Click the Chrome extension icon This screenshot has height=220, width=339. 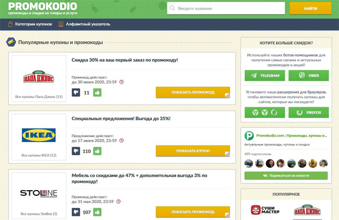(x=255, y=112)
